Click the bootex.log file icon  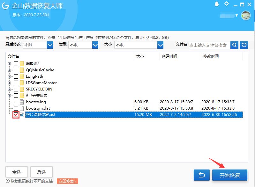pos(22,102)
